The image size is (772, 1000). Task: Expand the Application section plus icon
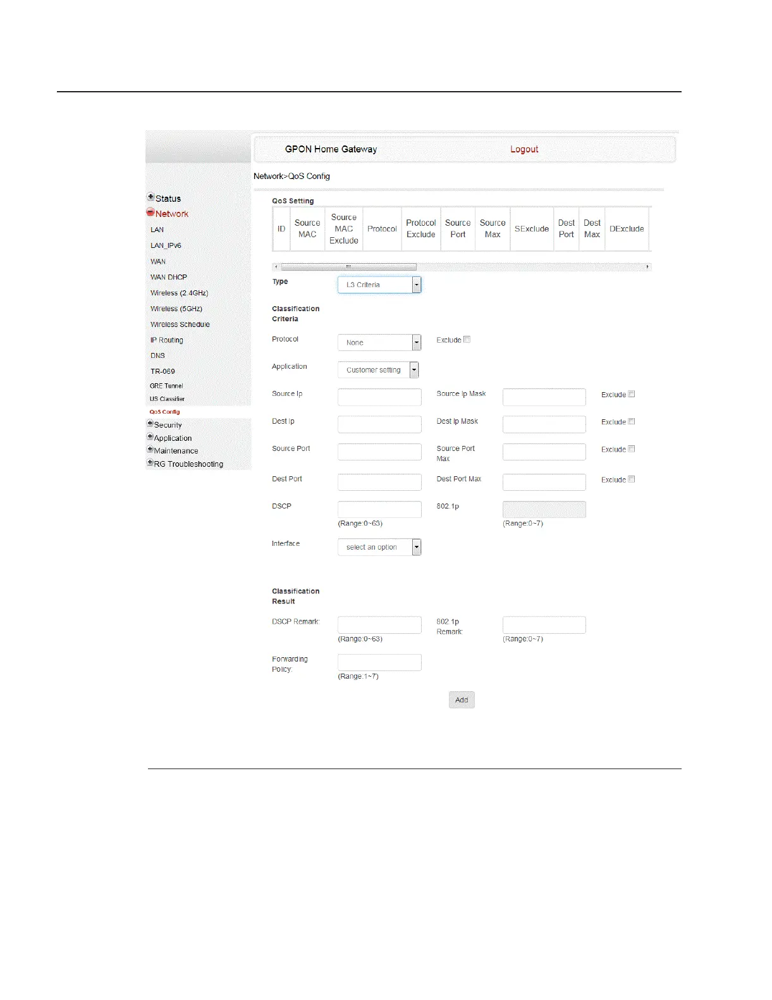point(150,437)
